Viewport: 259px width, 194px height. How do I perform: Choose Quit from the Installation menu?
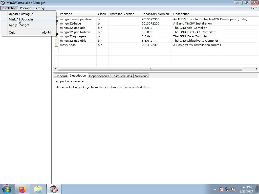28,33
